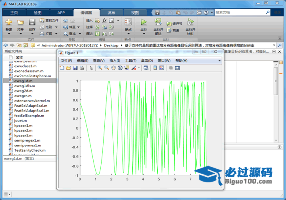Click the Name (名称) column header
Viewport: 286px width, 200px height.
tap(19, 58)
